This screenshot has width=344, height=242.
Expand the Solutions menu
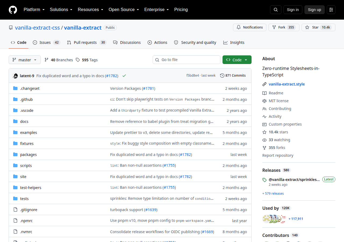click(x=61, y=10)
